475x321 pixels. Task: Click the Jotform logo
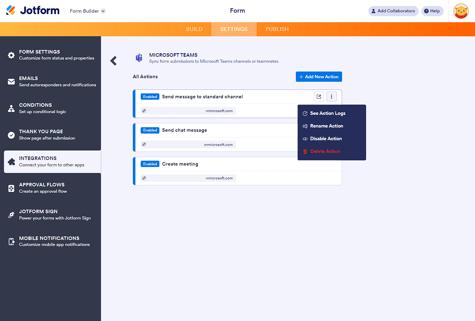pyautogui.click(x=33, y=11)
